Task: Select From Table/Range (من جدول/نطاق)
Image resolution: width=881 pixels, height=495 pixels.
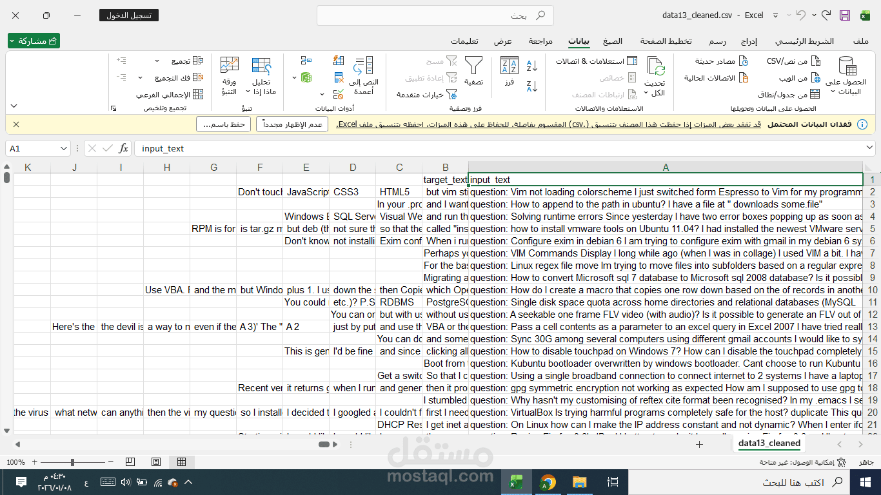Action: (789, 94)
